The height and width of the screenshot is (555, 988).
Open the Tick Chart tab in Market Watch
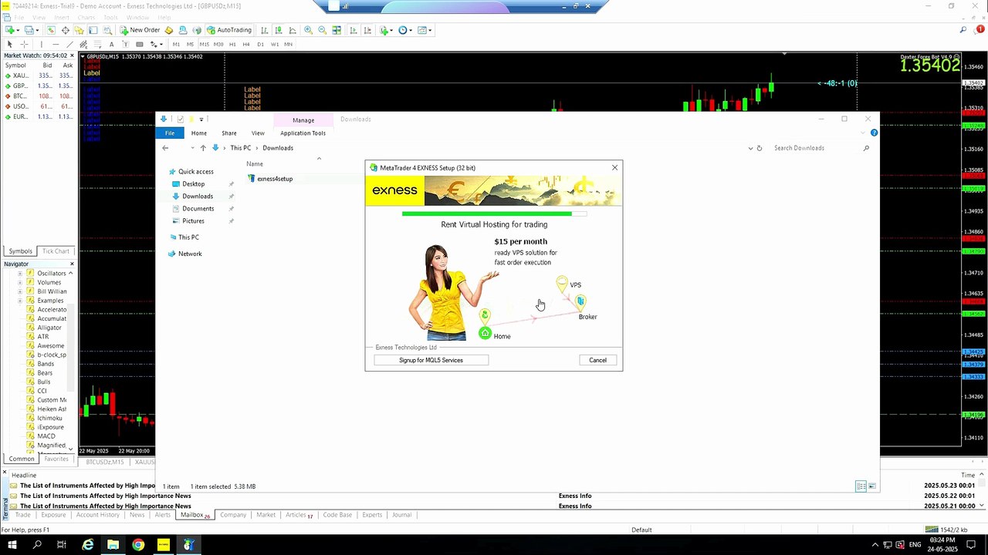coord(56,251)
